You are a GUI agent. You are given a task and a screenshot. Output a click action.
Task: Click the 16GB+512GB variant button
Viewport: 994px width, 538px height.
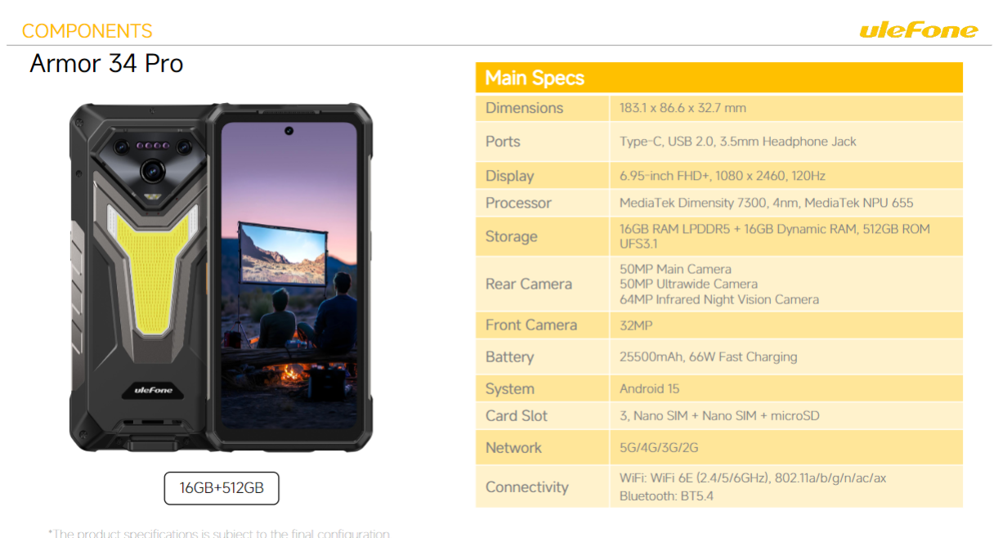click(x=222, y=488)
